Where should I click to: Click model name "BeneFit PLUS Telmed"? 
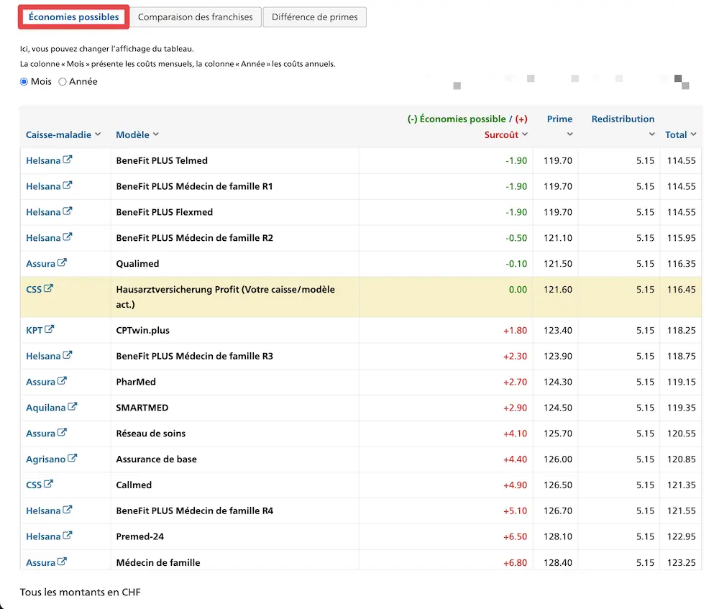click(162, 160)
